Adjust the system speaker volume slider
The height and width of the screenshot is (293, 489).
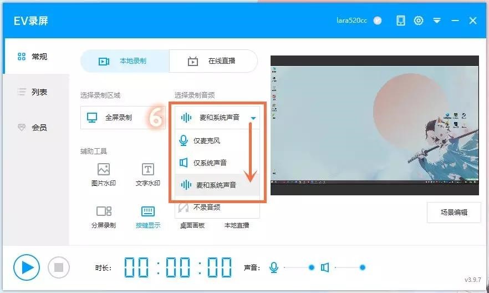point(350,267)
